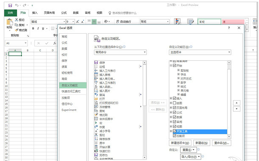The width and height of the screenshot is (259, 161).
Task: Collapse the 开始 tree node
Action: point(171,65)
